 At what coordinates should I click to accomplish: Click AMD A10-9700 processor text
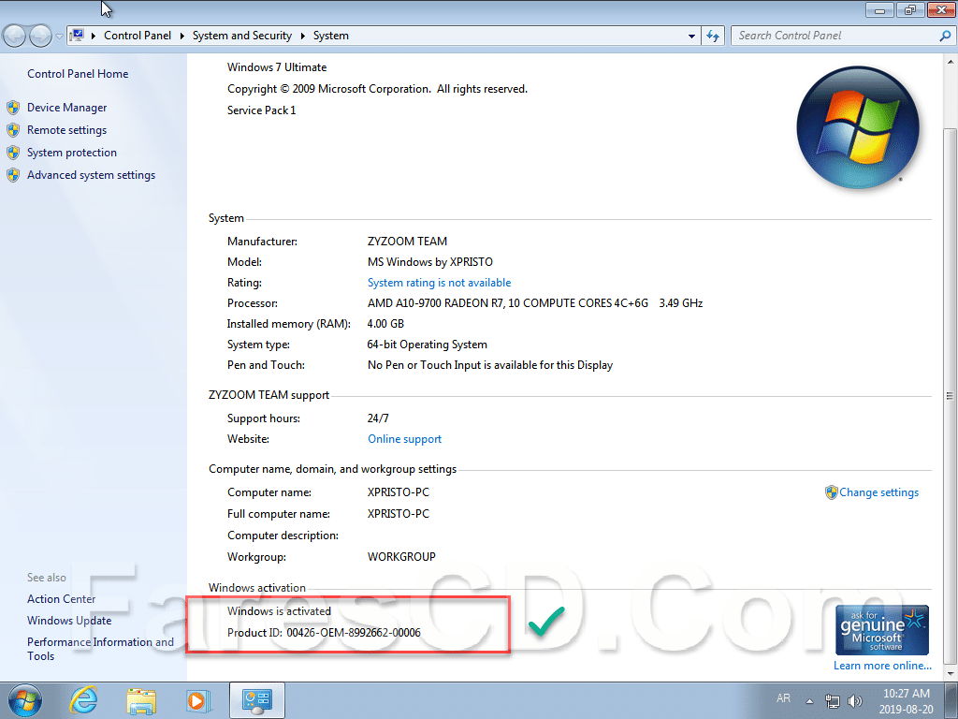pyautogui.click(x=535, y=303)
